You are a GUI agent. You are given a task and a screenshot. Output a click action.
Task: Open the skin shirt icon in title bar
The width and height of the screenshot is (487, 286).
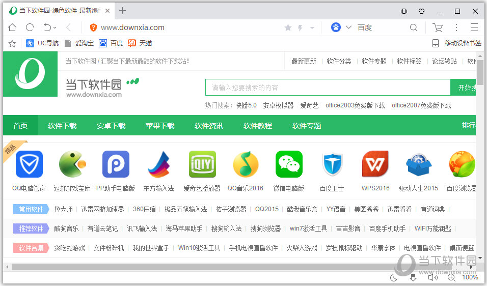(x=421, y=11)
